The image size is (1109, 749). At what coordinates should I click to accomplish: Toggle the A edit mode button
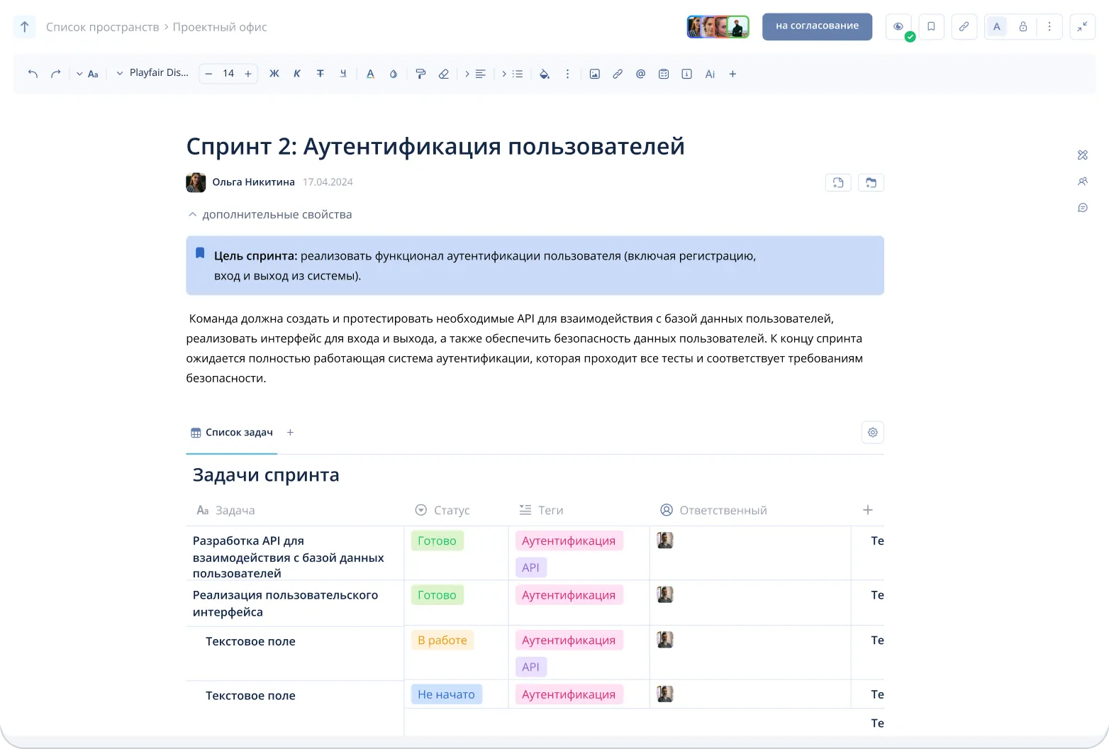pos(997,27)
